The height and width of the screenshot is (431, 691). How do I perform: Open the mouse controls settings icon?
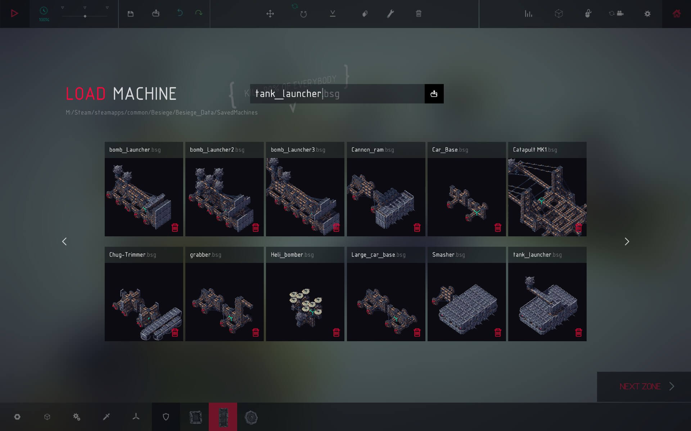point(588,13)
